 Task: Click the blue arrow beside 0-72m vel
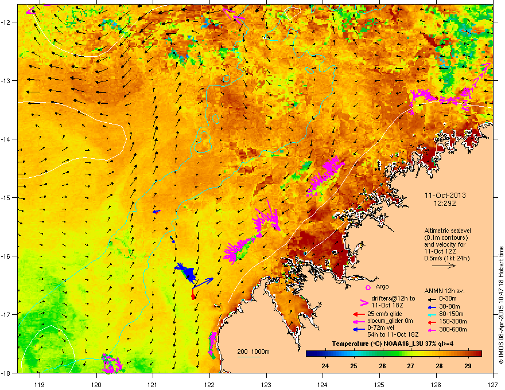tap(359, 329)
